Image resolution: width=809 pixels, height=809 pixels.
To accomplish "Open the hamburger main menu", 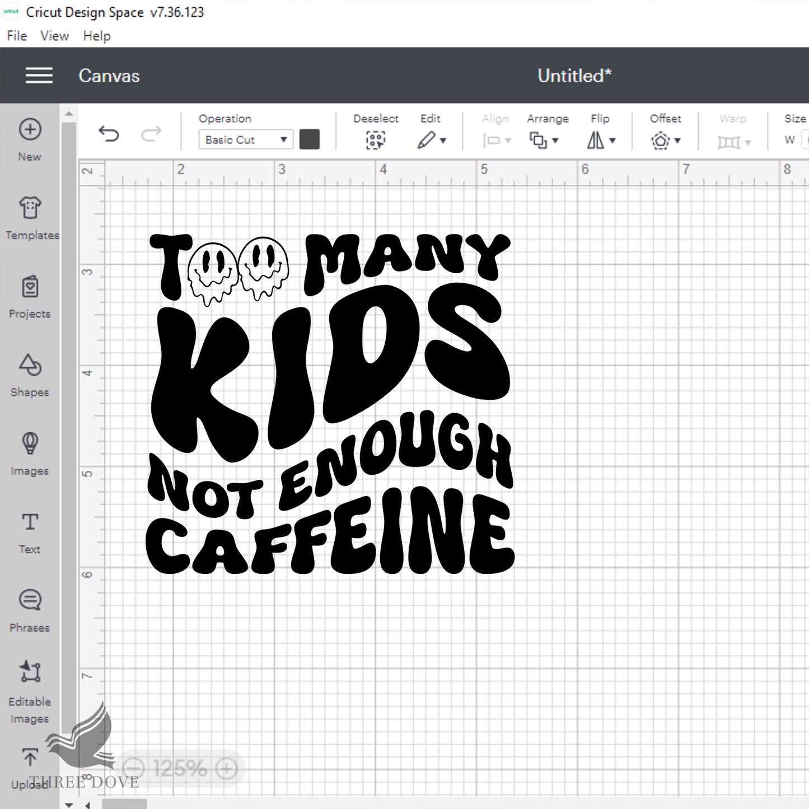I will click(39, 76).
